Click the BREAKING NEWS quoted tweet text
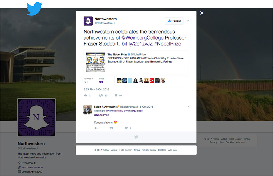Image resolution: width=273 pixels, height=176 pixels. pos(145,60)
